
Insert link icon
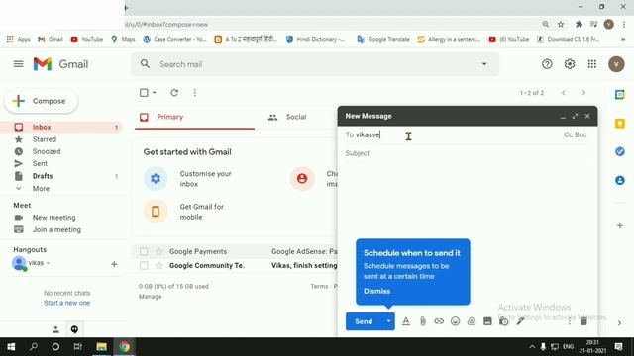click(x=439, y=321)
